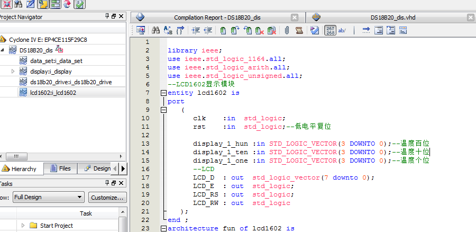The image size is (476, 232).
Task: Switch to the Compilation Report tab
Action: (217, 17)
